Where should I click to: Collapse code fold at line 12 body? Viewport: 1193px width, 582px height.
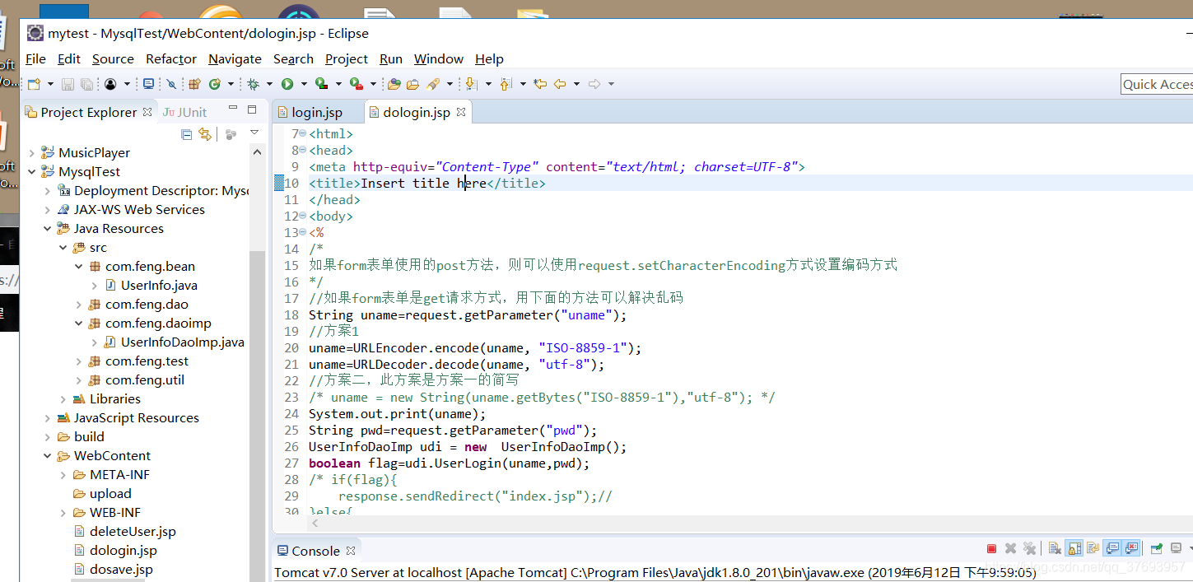(302, 216)
